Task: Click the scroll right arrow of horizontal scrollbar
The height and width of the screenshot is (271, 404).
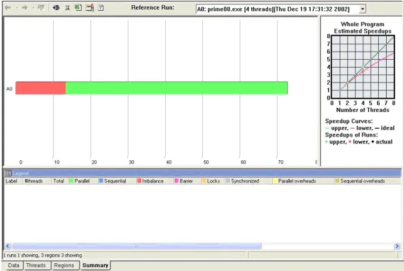Action: pos(397,246)
